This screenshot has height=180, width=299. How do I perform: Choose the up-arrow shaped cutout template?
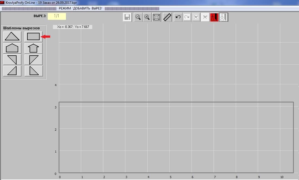[33, 48]
